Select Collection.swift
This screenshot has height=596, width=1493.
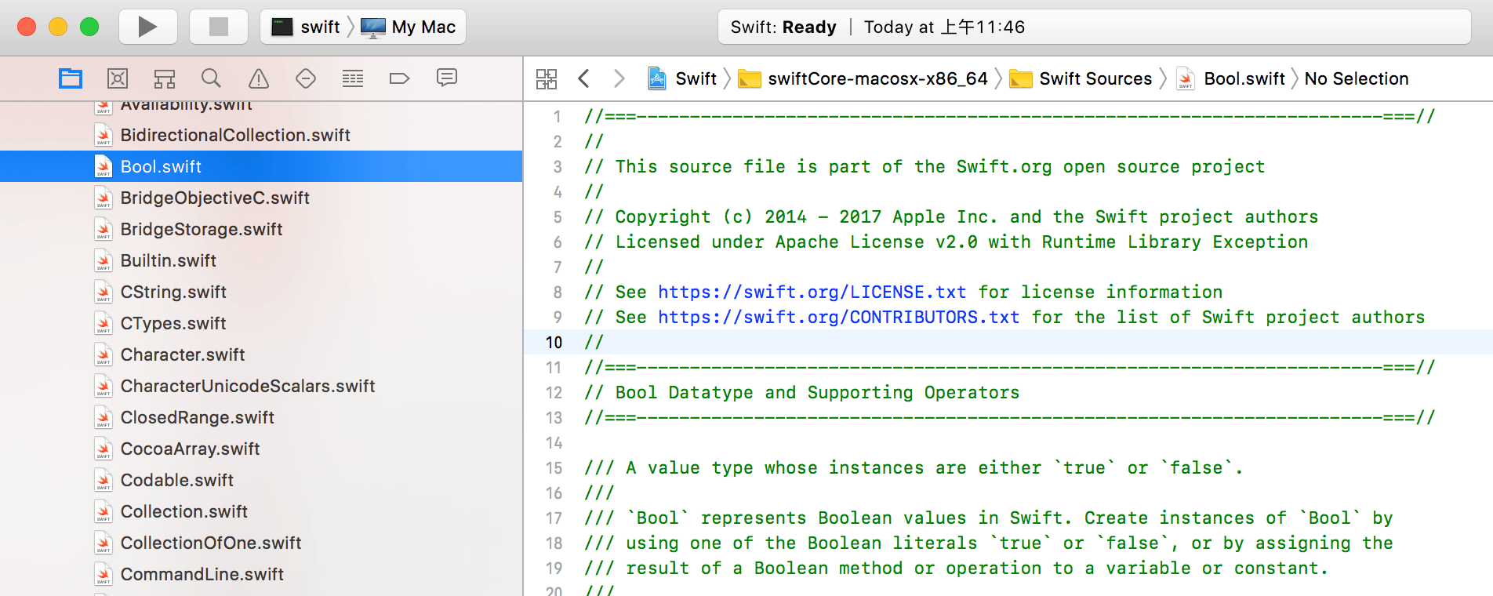[x=261, y=511]
